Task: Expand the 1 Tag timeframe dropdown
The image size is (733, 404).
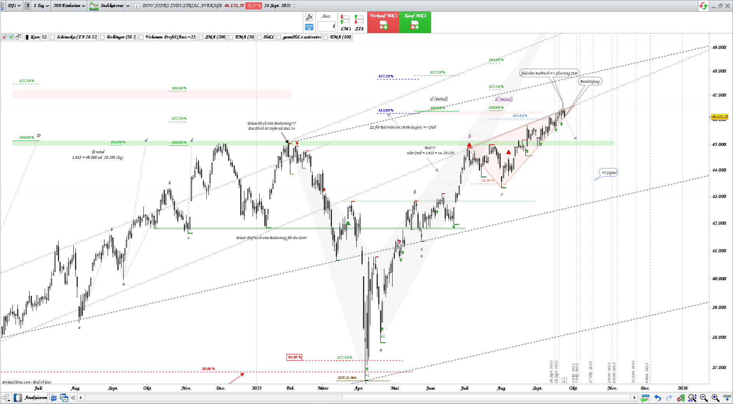Action: tap(41, 5)
